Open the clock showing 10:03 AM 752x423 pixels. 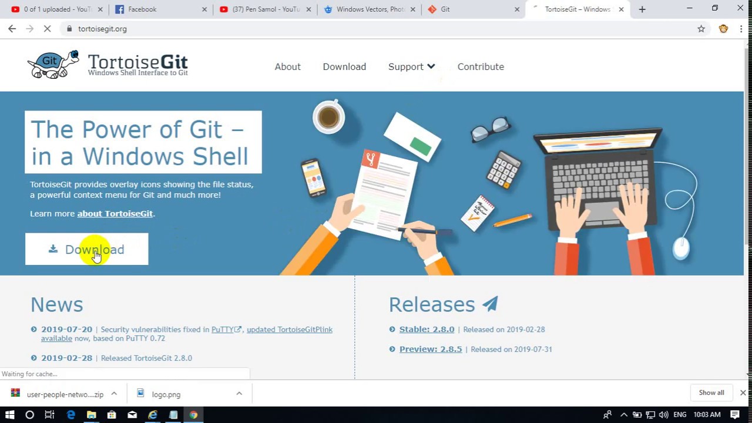pyautogui.click(x=707, y=415)
